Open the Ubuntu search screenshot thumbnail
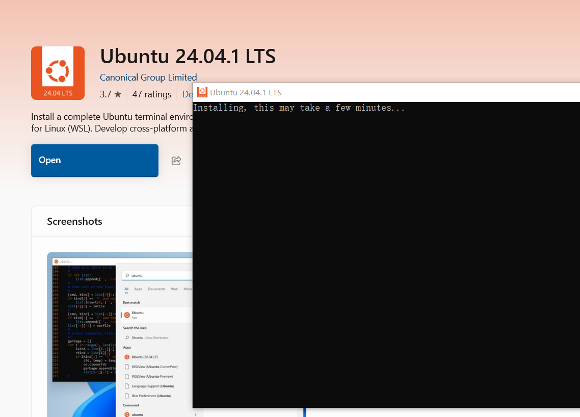 click(120, 334)
